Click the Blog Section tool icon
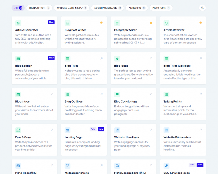Screen dimensions: 218x174 tap(18, 59)
